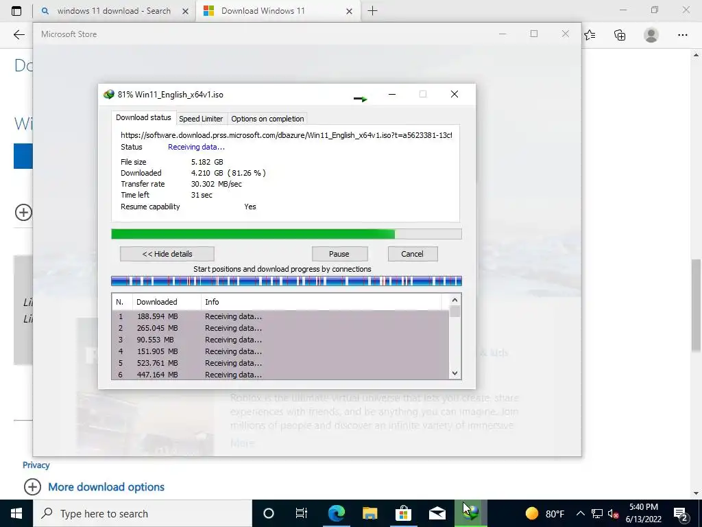
Task: Click the clock showing 5:40 PM
Action: click(643, 513)
